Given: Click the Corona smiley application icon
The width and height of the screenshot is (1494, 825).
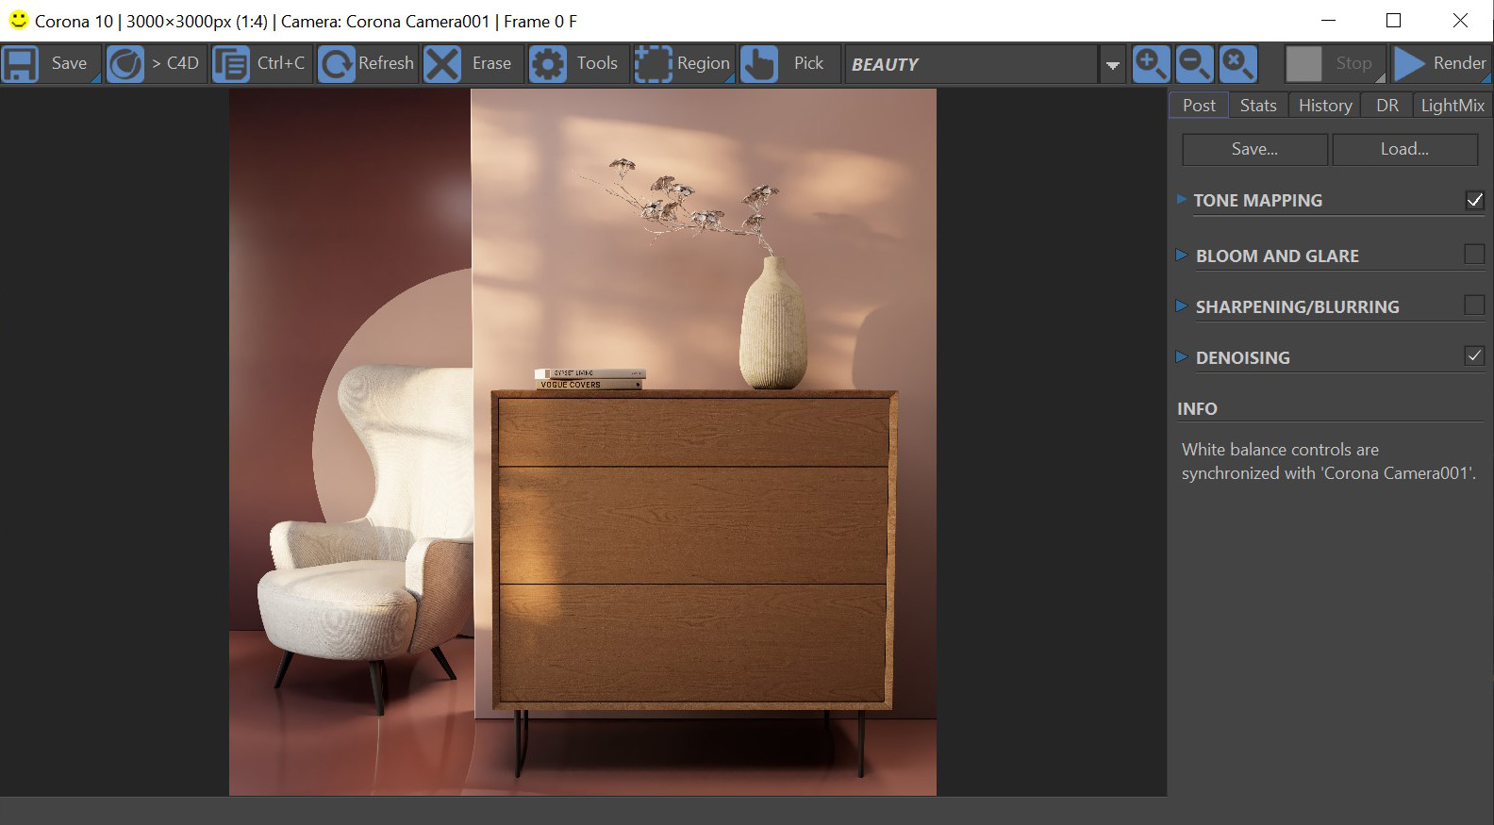Looking at the screenshot, I should click(18, 19).
